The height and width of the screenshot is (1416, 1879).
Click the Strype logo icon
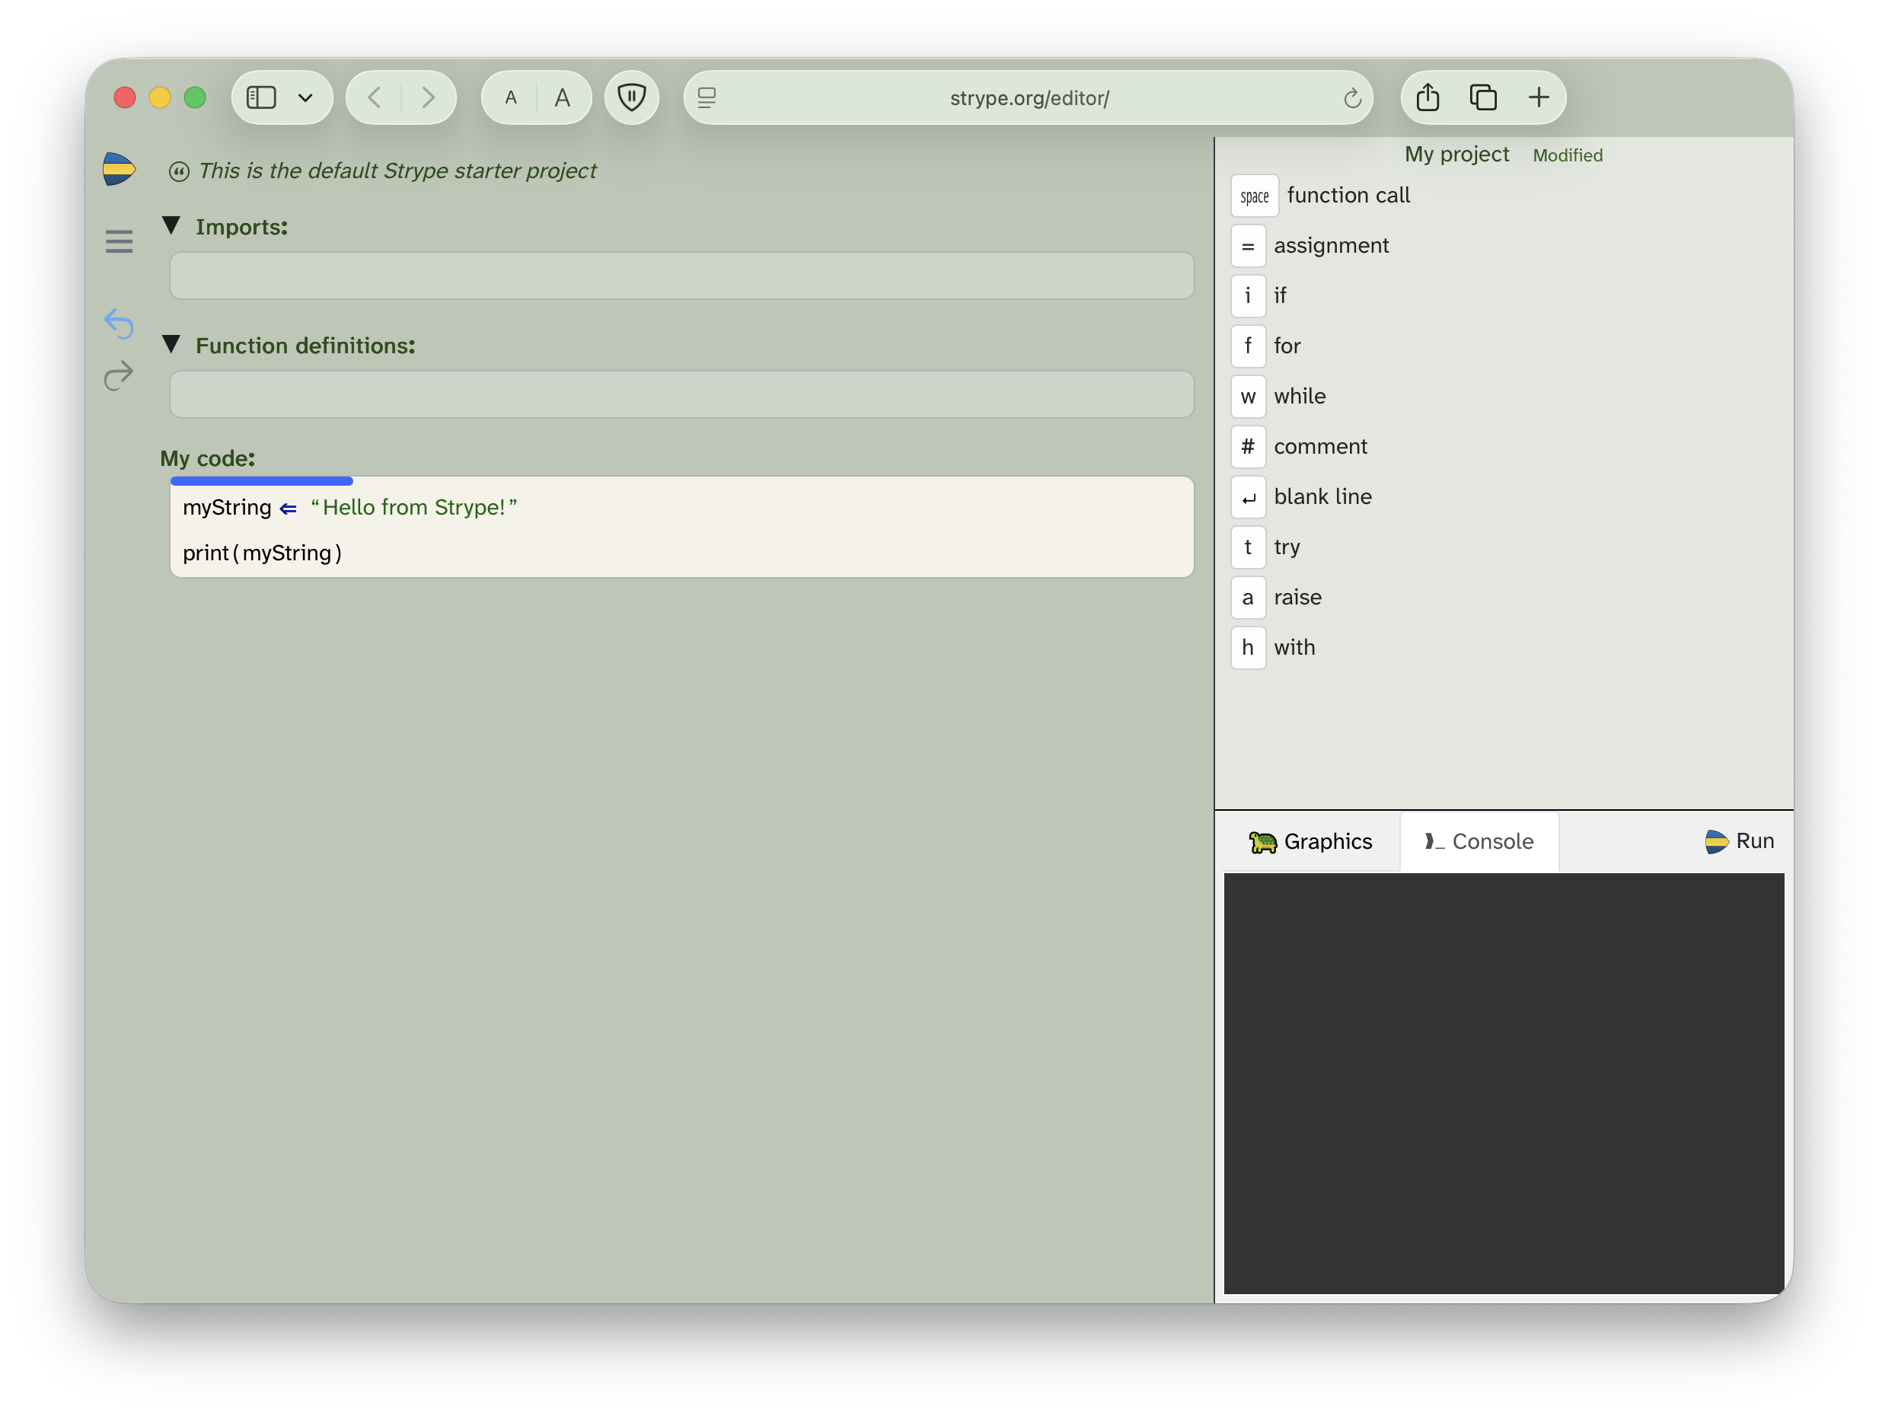click(x=119, y=169)
